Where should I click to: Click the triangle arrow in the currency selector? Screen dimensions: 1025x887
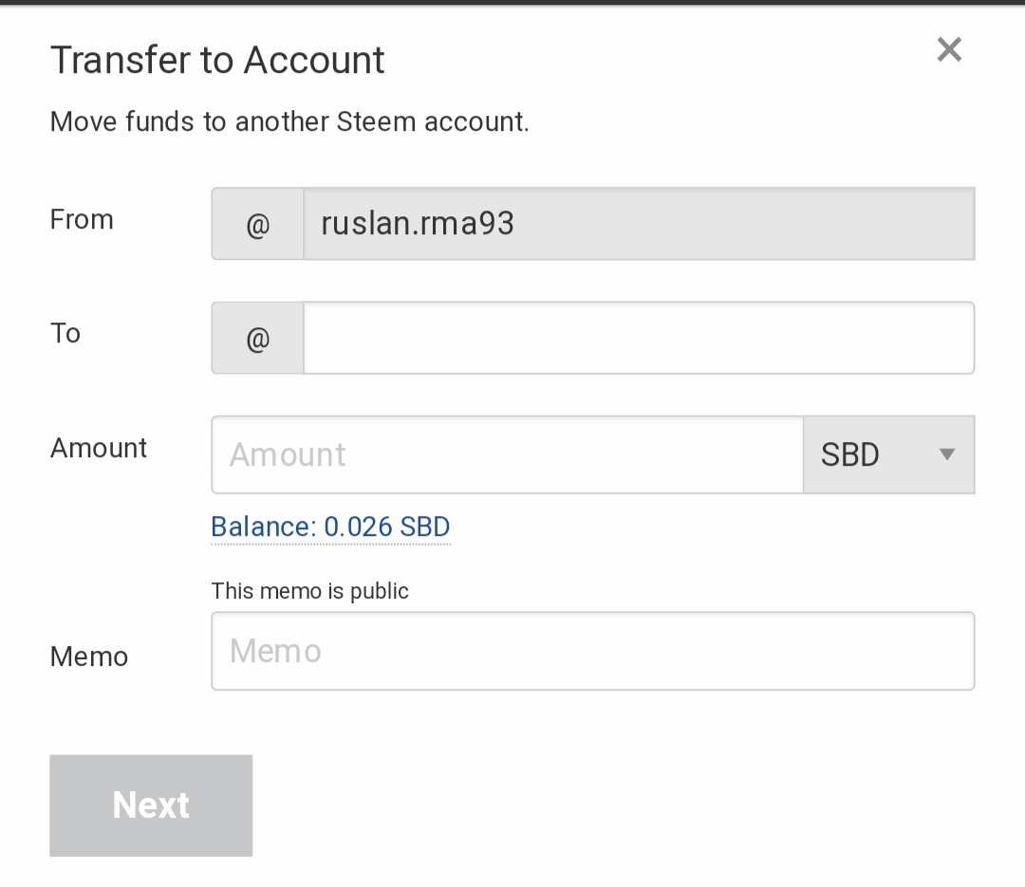pyautogui.click(x=946, y=454)
